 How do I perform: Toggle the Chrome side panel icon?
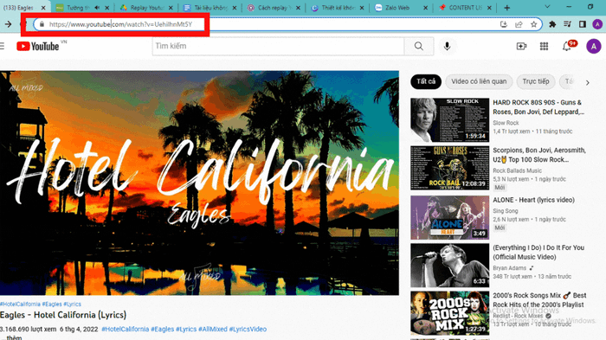(582, 24)
